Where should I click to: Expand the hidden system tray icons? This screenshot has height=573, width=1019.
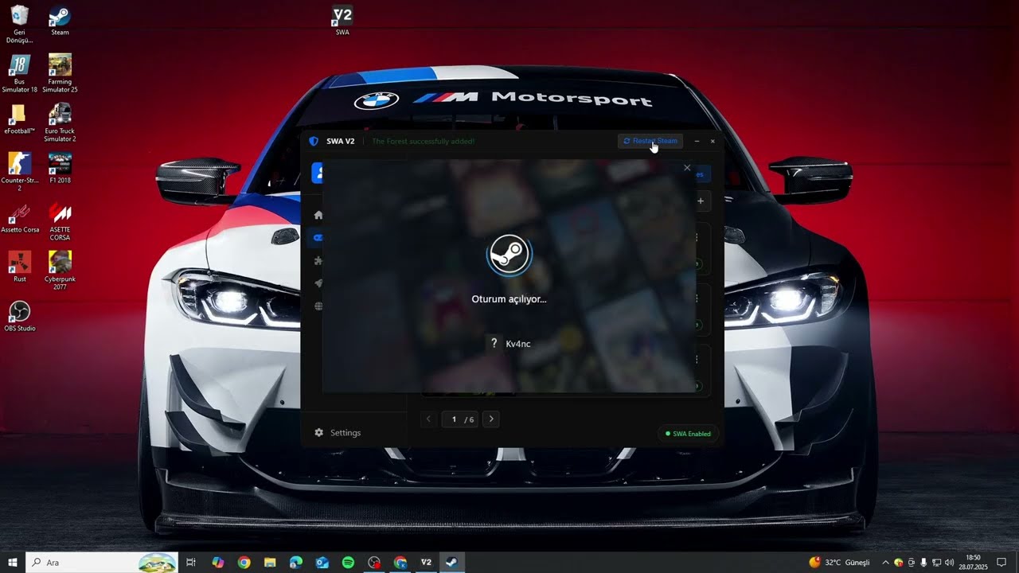coord(885,563)
